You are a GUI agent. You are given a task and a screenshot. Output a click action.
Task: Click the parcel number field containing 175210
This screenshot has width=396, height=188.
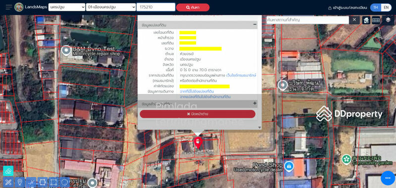(x=156, y=7)
